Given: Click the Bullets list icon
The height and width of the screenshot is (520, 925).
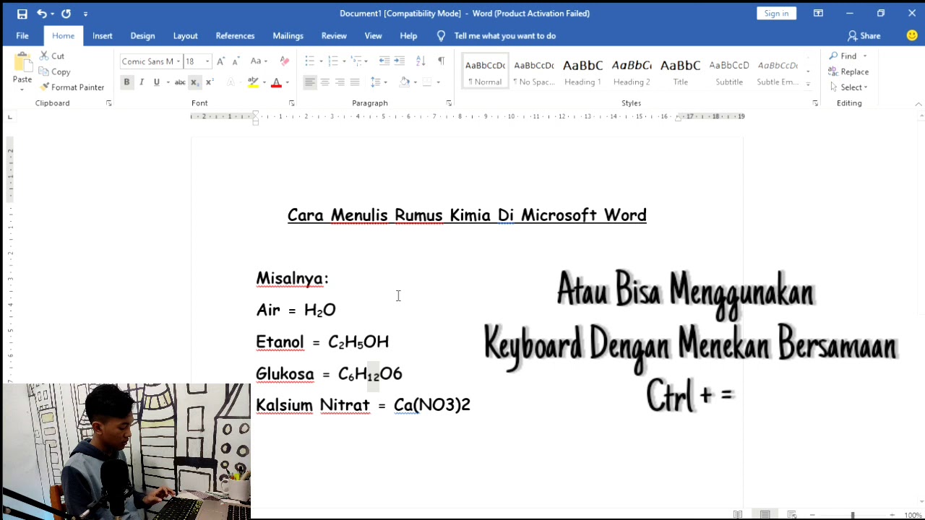Looking at the screenshot, I should coord(309,61).
